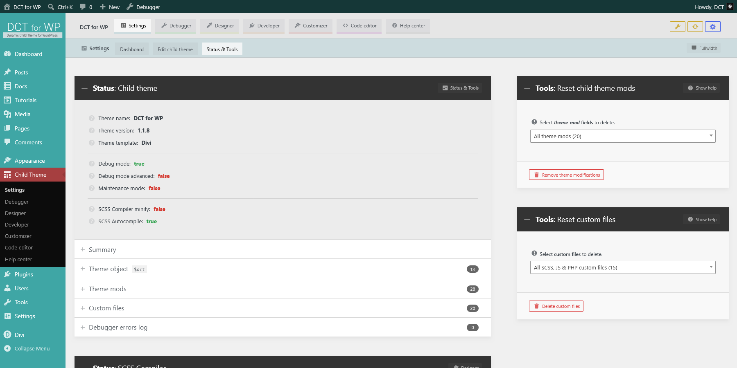Expand the Theme object section
This screenshot has width=737, height=368.
point(283,269)
